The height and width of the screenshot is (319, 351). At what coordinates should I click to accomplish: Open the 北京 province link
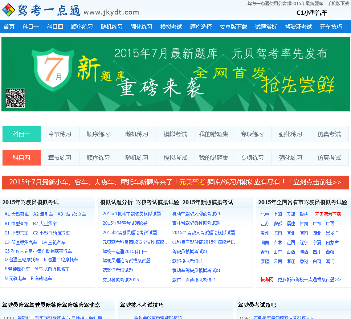265,214
